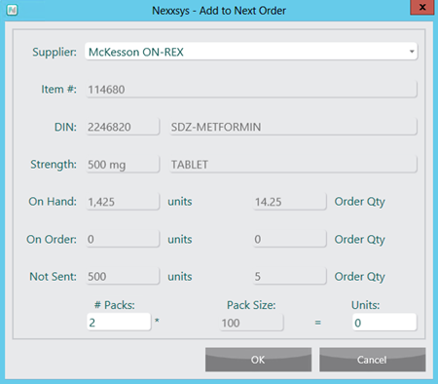438x384 pixels.
Task: Click the Item # field showing 114680
Action: 251,90
